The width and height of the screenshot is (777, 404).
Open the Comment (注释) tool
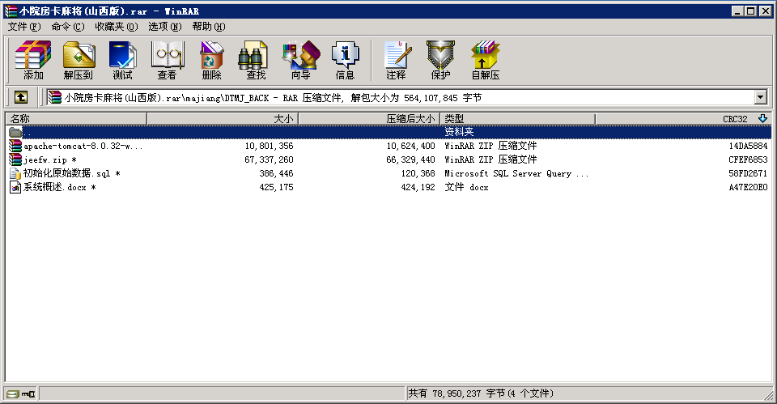pyautogui.click(x=396, y=60)
